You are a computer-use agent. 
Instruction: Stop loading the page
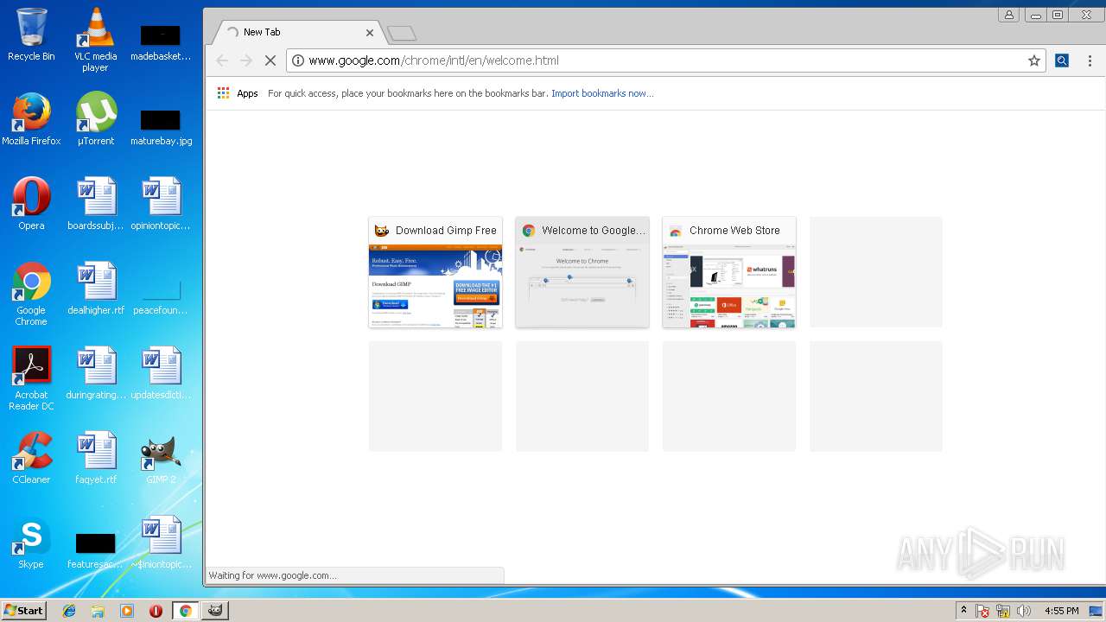[270, 60]
